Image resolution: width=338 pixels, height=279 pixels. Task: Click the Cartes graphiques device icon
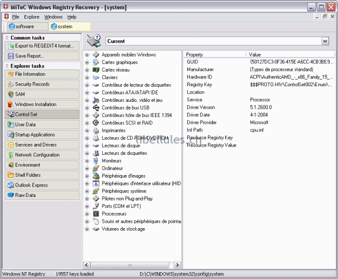pyautogui.click(x=96, y=62)
